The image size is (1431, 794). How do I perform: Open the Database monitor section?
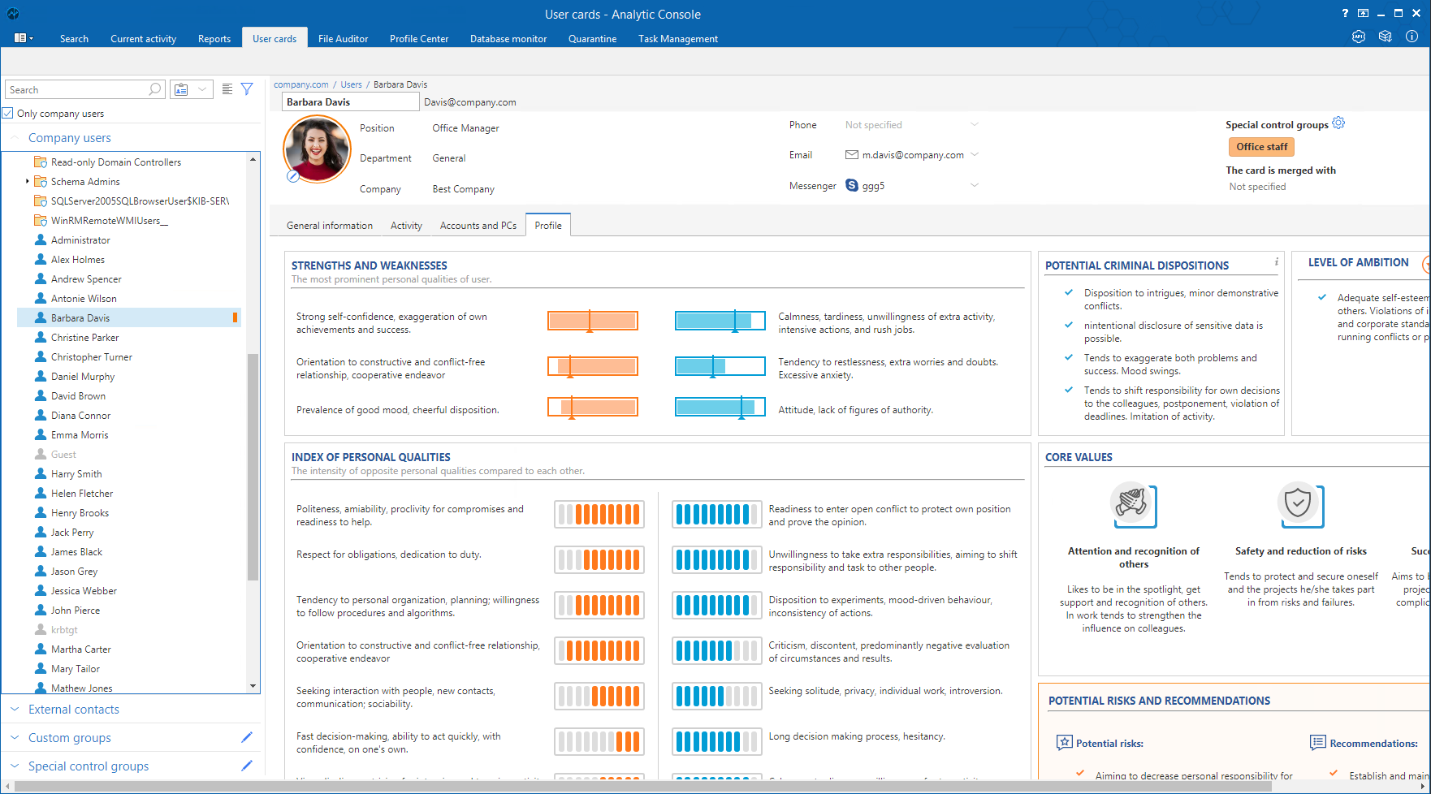508,38
